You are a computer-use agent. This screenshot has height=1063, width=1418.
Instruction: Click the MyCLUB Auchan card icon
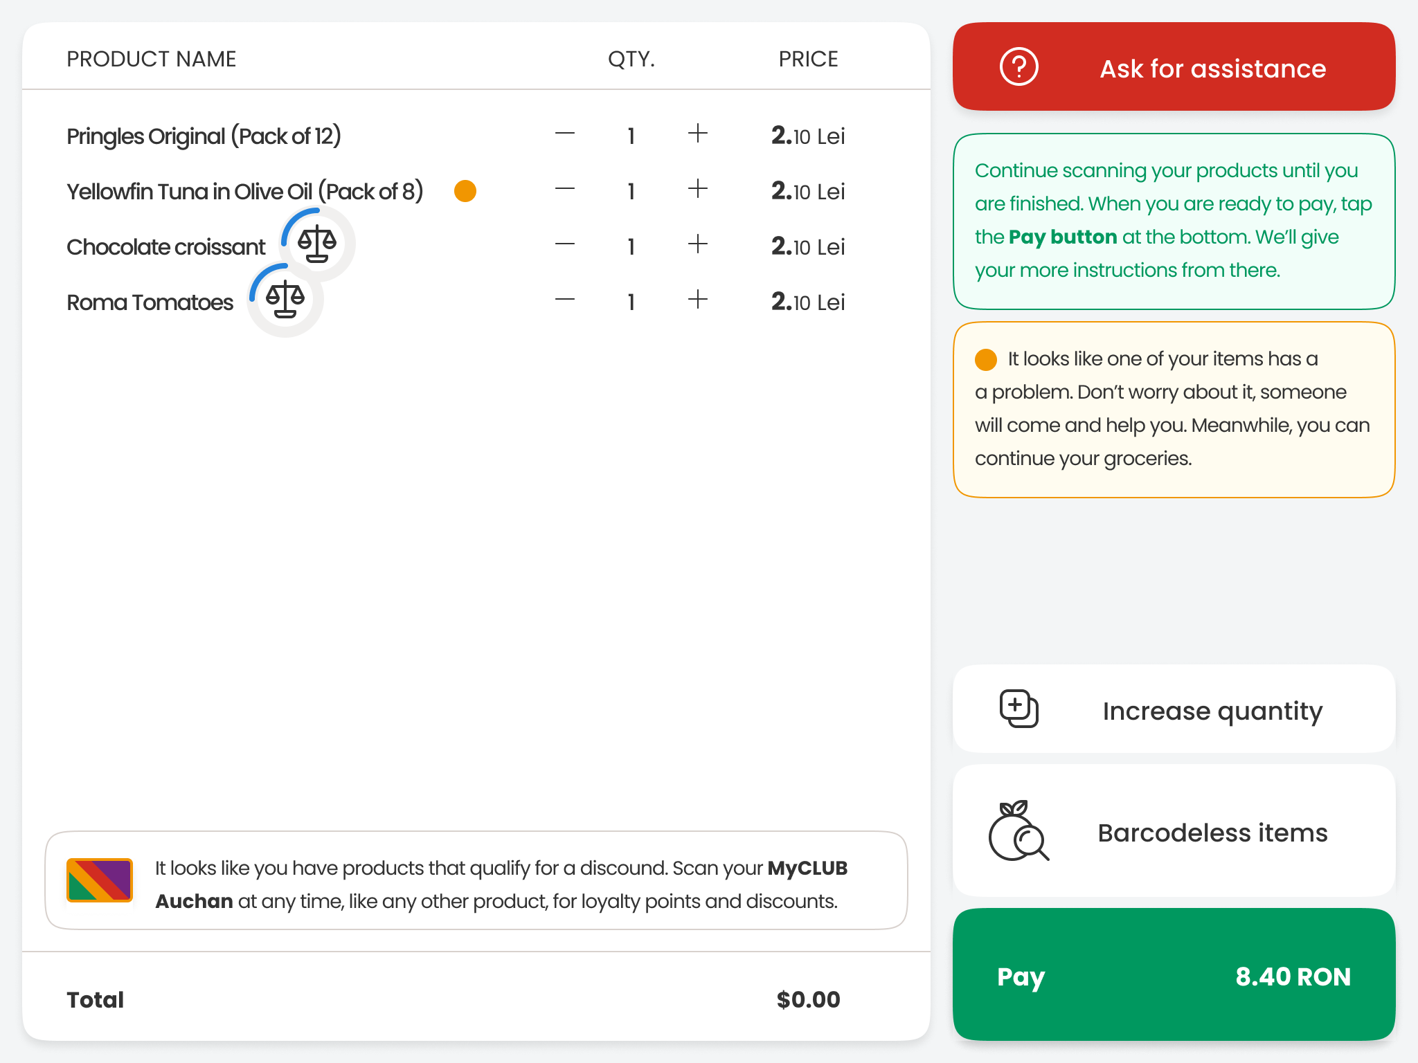point(100,880)
